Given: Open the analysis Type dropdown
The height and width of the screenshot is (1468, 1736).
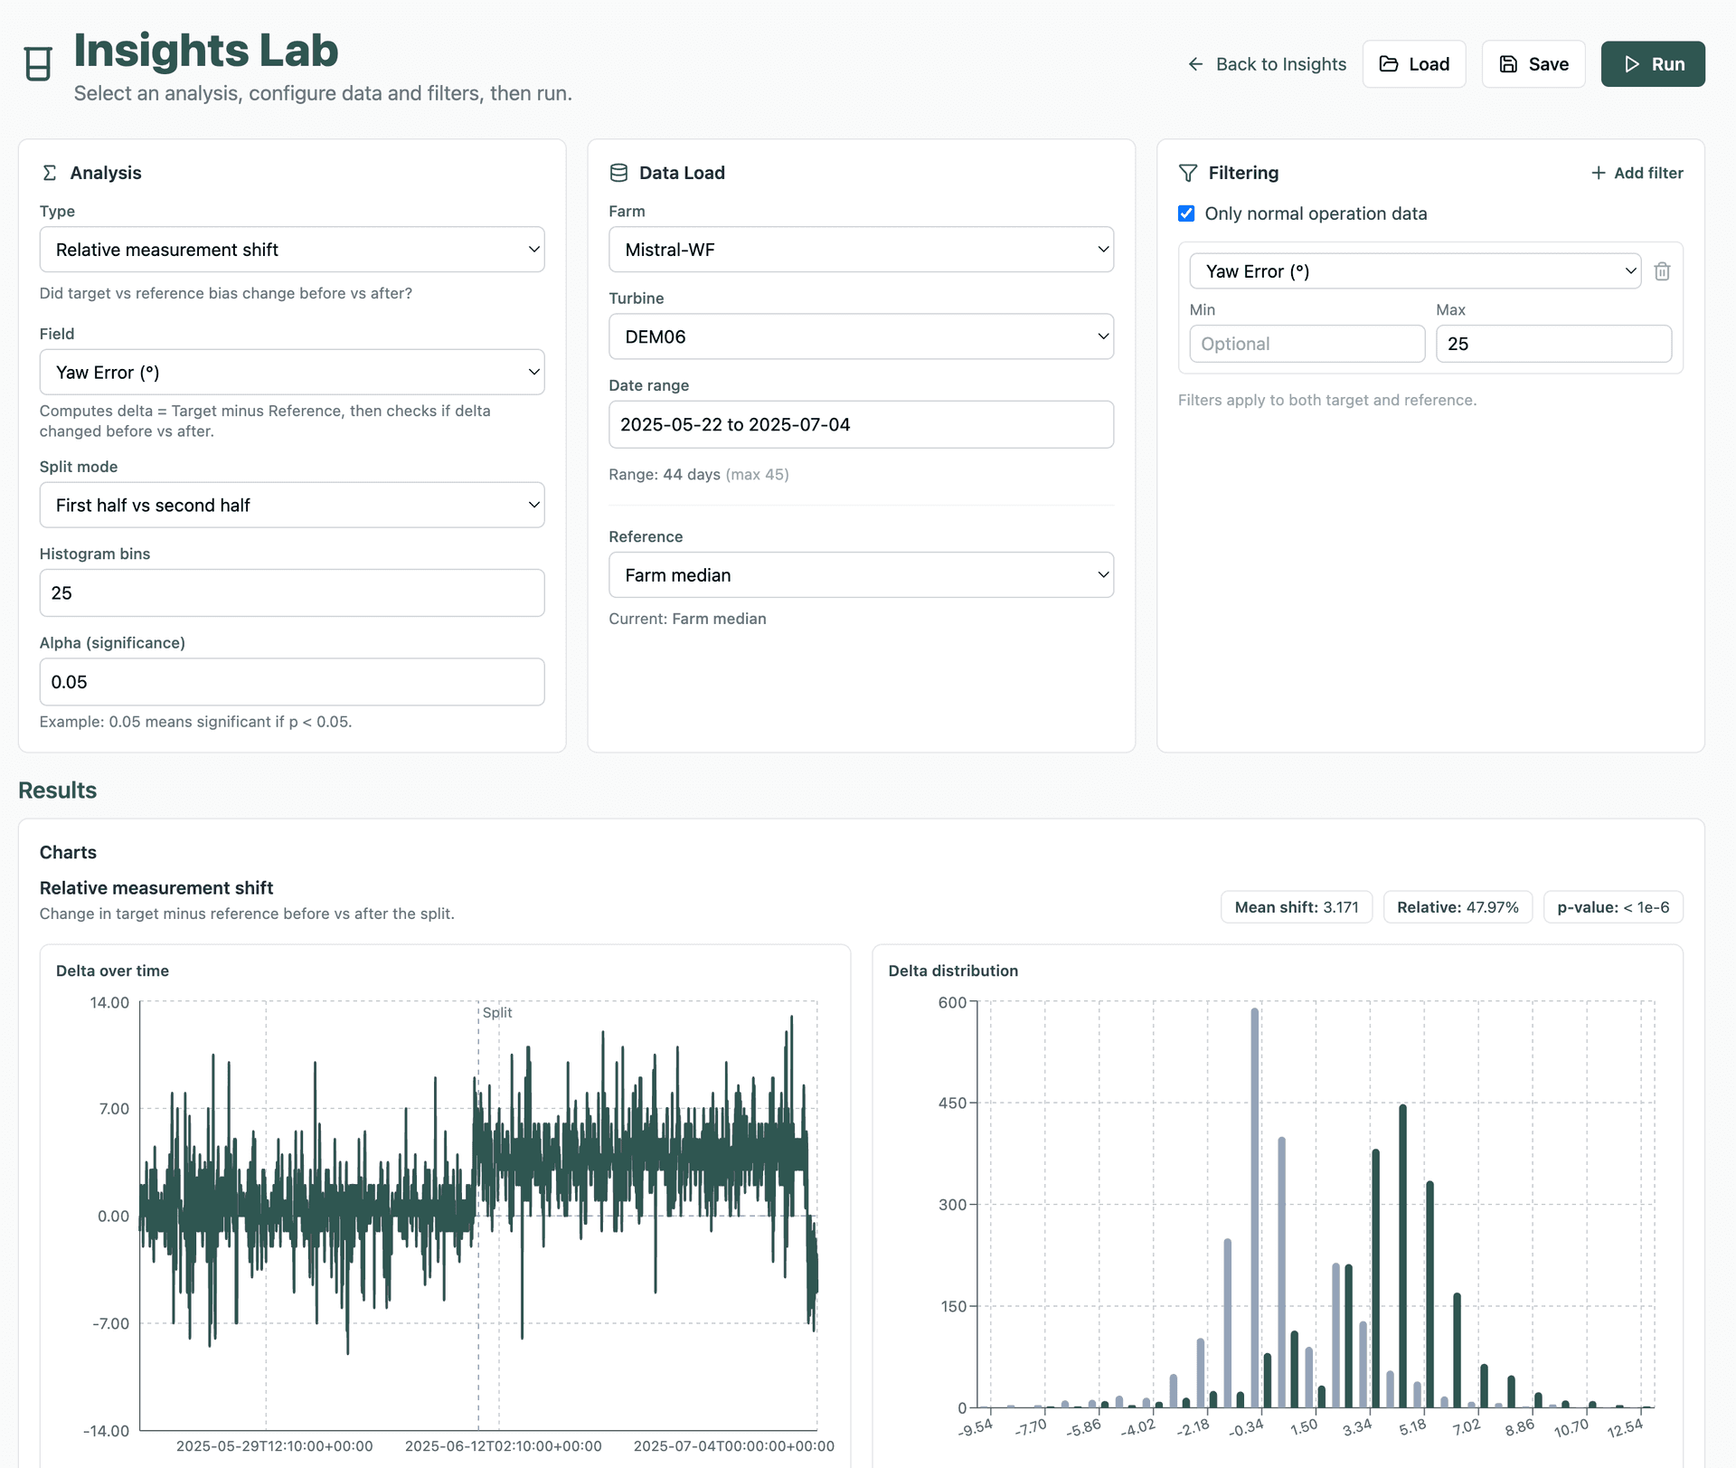Looking at the screenshot, I should pos(291,250).
